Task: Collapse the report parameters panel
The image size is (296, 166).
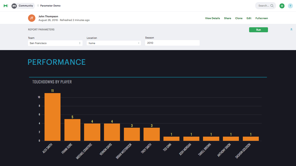Action: coord(291,29)
